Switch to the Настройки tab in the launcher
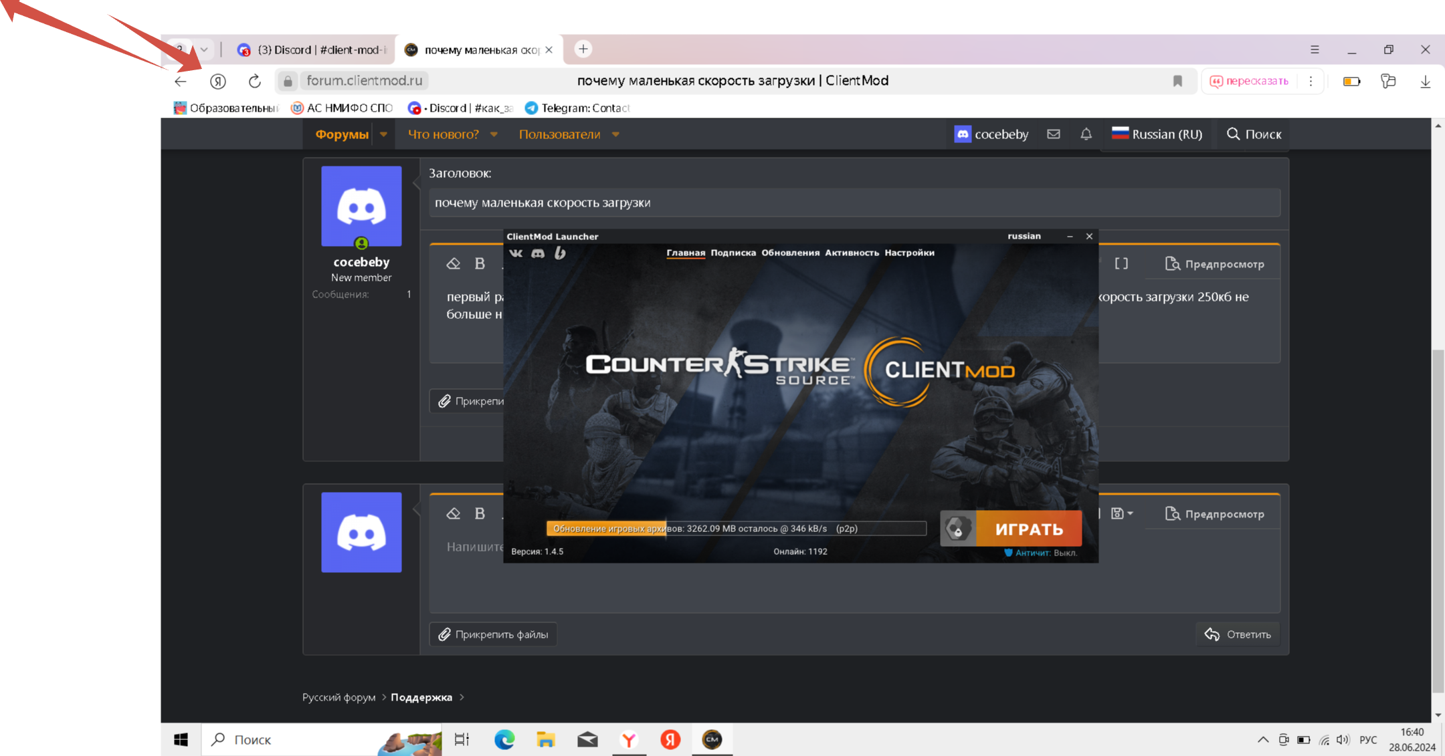The width and height of the screenshot is (1445, 756). [x=909, y=253]
